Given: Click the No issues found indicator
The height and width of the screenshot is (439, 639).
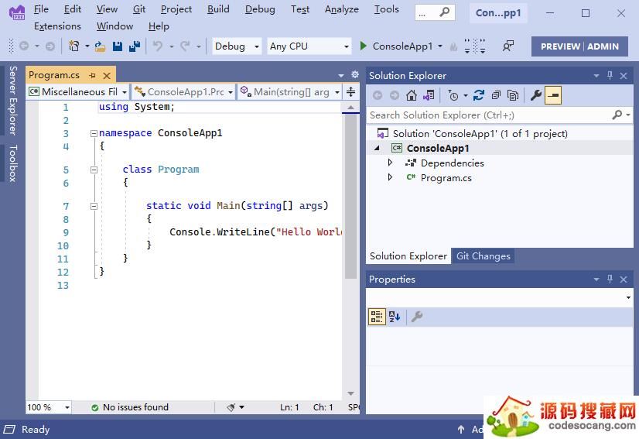Looking at the screenshot, I should [x=130, y=407].
